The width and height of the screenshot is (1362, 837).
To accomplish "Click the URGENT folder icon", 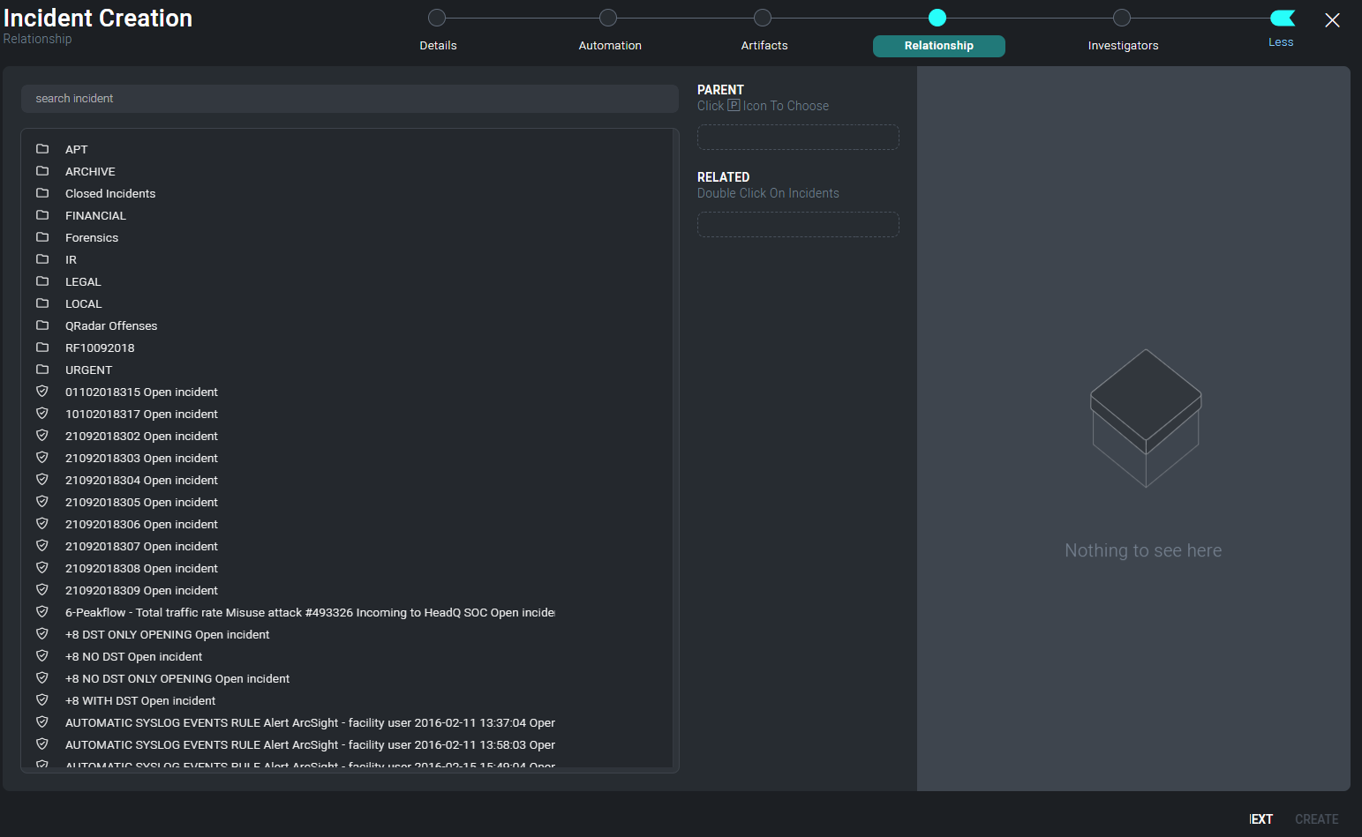I will click(x=42, y=370).
